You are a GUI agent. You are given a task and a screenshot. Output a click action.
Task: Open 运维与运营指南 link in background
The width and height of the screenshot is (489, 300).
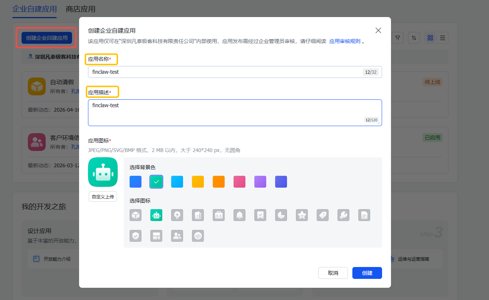click(413, 259)
